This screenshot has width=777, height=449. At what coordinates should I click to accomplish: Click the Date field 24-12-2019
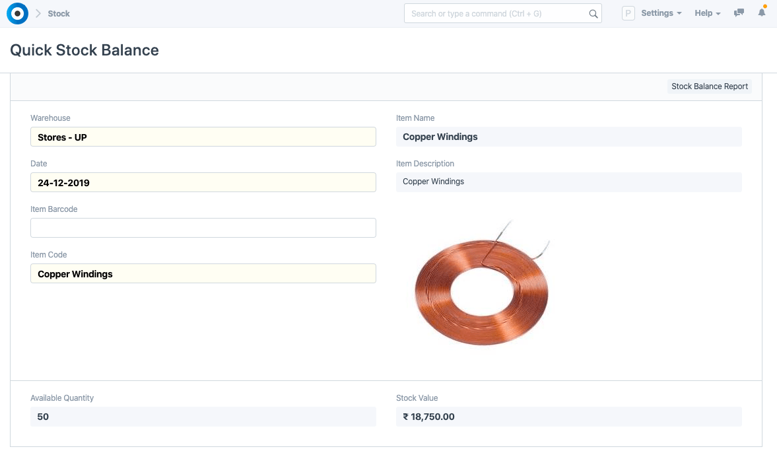point(203,183)
